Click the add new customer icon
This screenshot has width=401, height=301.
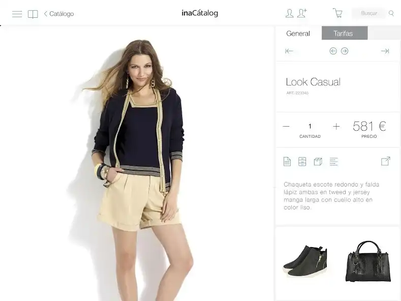(x=302, y=13)
